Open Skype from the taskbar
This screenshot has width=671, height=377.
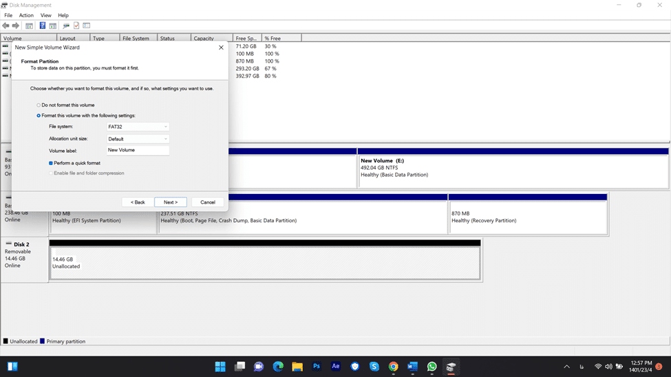coord(374,366)
